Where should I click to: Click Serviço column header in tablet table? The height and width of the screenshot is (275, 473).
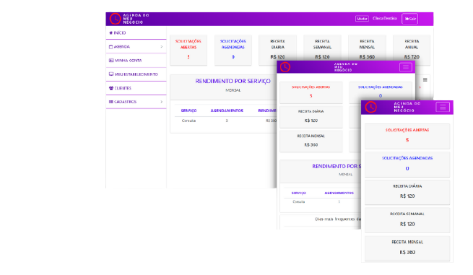point(299,193)
